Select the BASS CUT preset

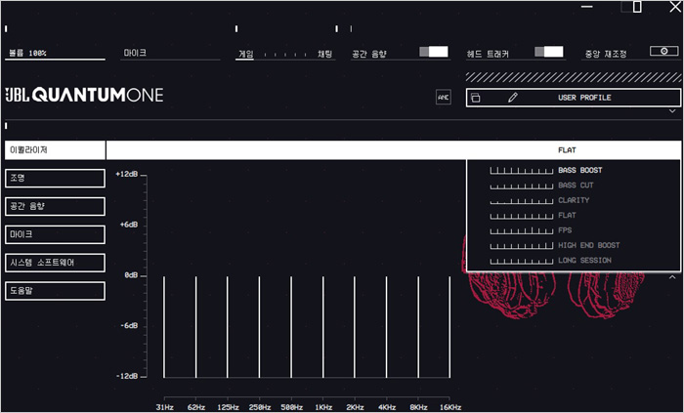pos(576,186)
